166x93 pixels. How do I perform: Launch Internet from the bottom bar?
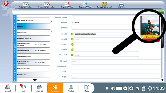(x=39, y=88)
